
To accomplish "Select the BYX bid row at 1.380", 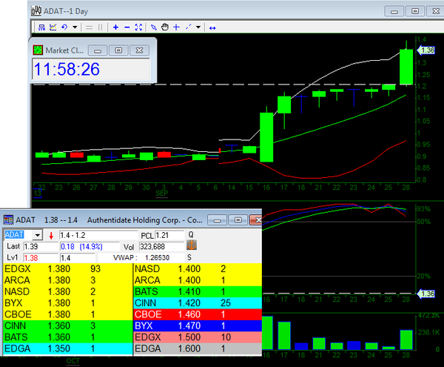I will point(67,303).
